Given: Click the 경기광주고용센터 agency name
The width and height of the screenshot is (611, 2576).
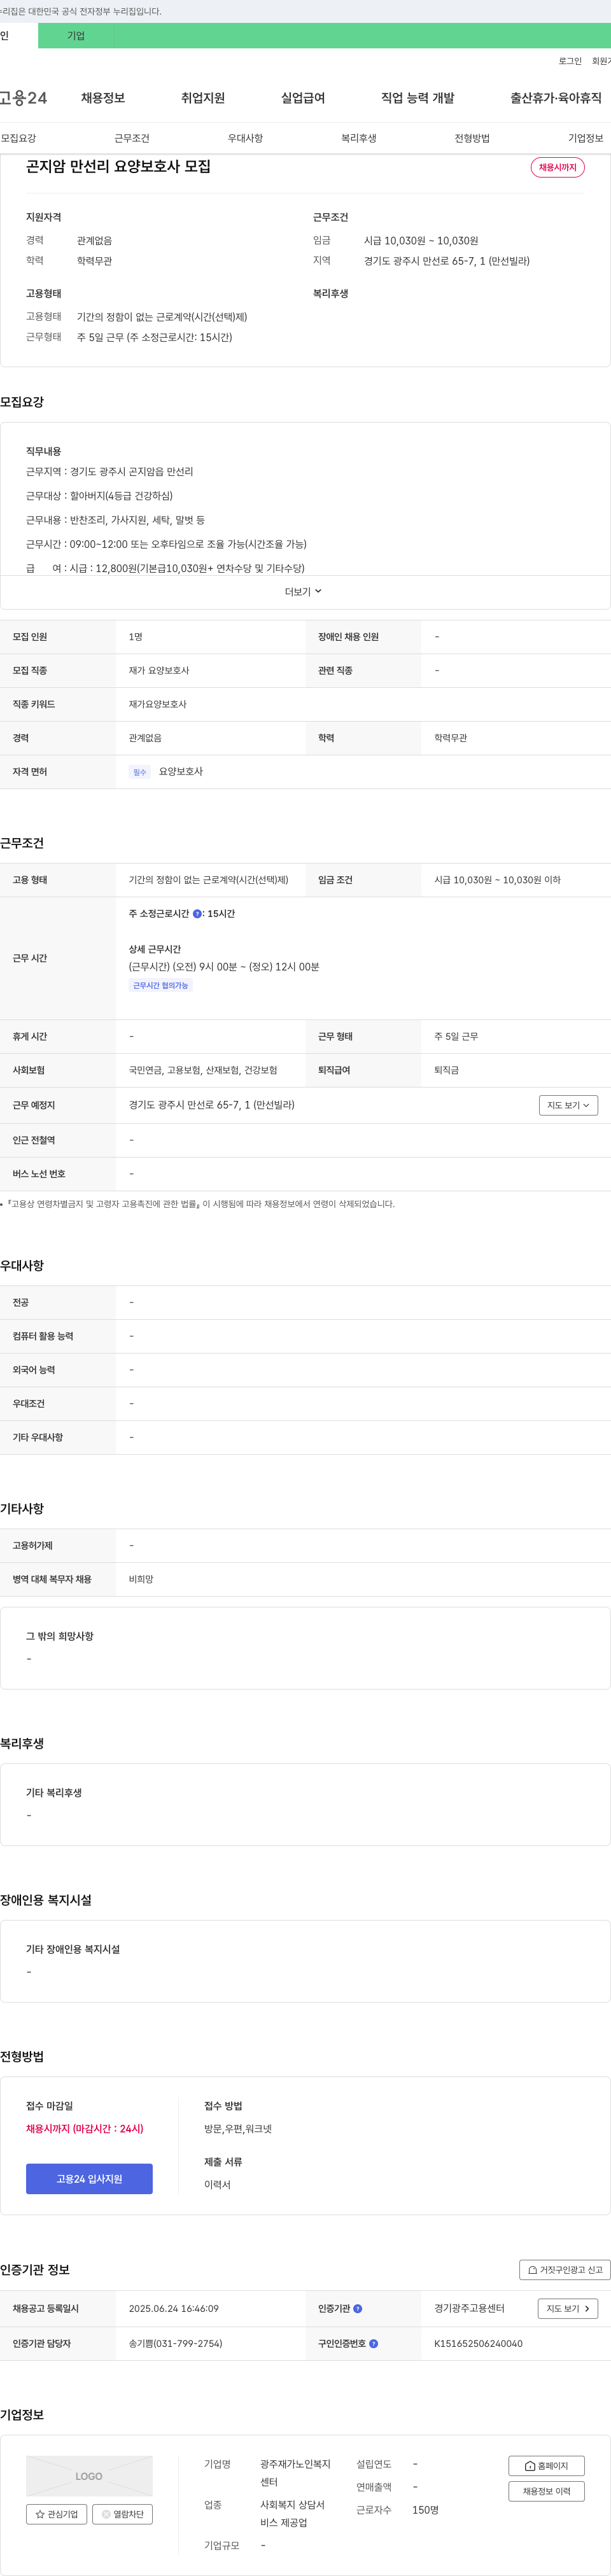Looking at the screenshot, I should coord(469,2309).
